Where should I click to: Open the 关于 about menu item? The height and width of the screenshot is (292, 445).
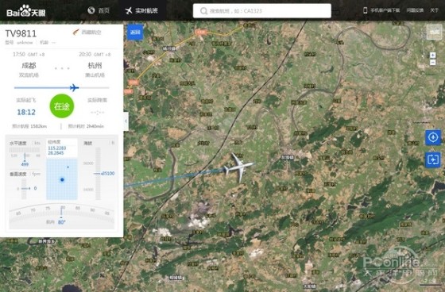(x=434, y=10)
